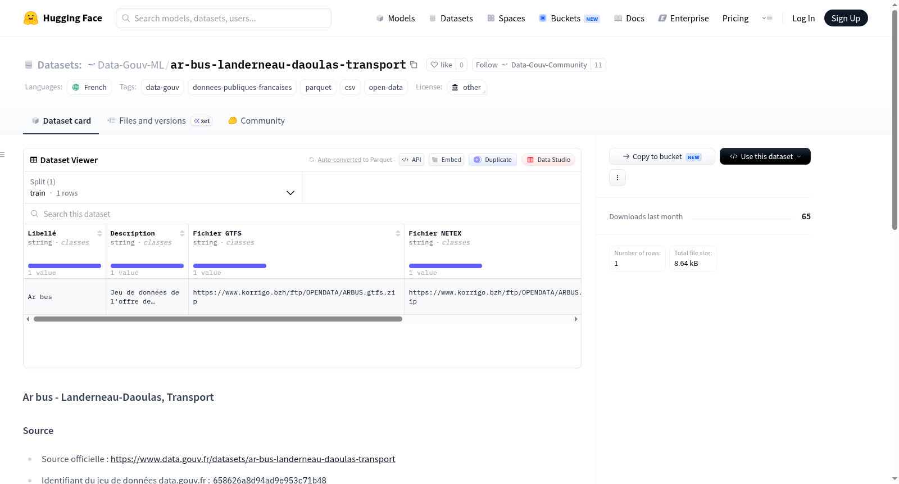This screenshot has width=899, height=484.
Task: Open the data.gouv.fr official source link
Action: pos(253,459)
